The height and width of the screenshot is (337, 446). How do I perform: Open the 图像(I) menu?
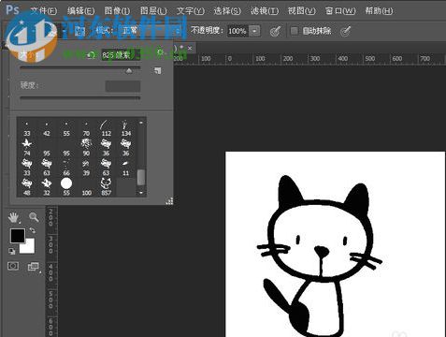coord(117,11)
